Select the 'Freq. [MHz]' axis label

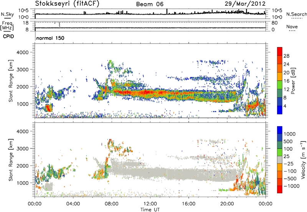pos(7,26)
